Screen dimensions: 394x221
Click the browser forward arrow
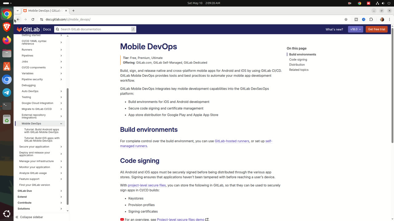pos(26,19)
